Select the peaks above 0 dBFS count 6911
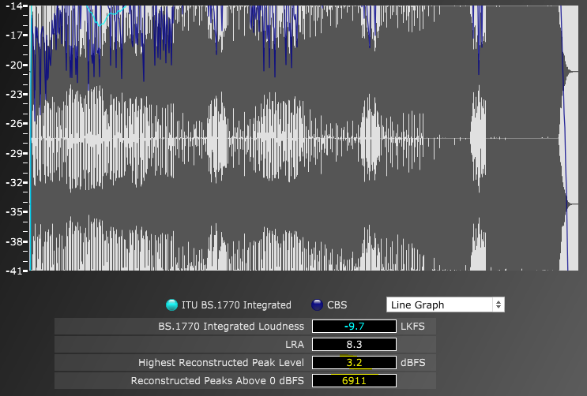 [x=354, y=381]
